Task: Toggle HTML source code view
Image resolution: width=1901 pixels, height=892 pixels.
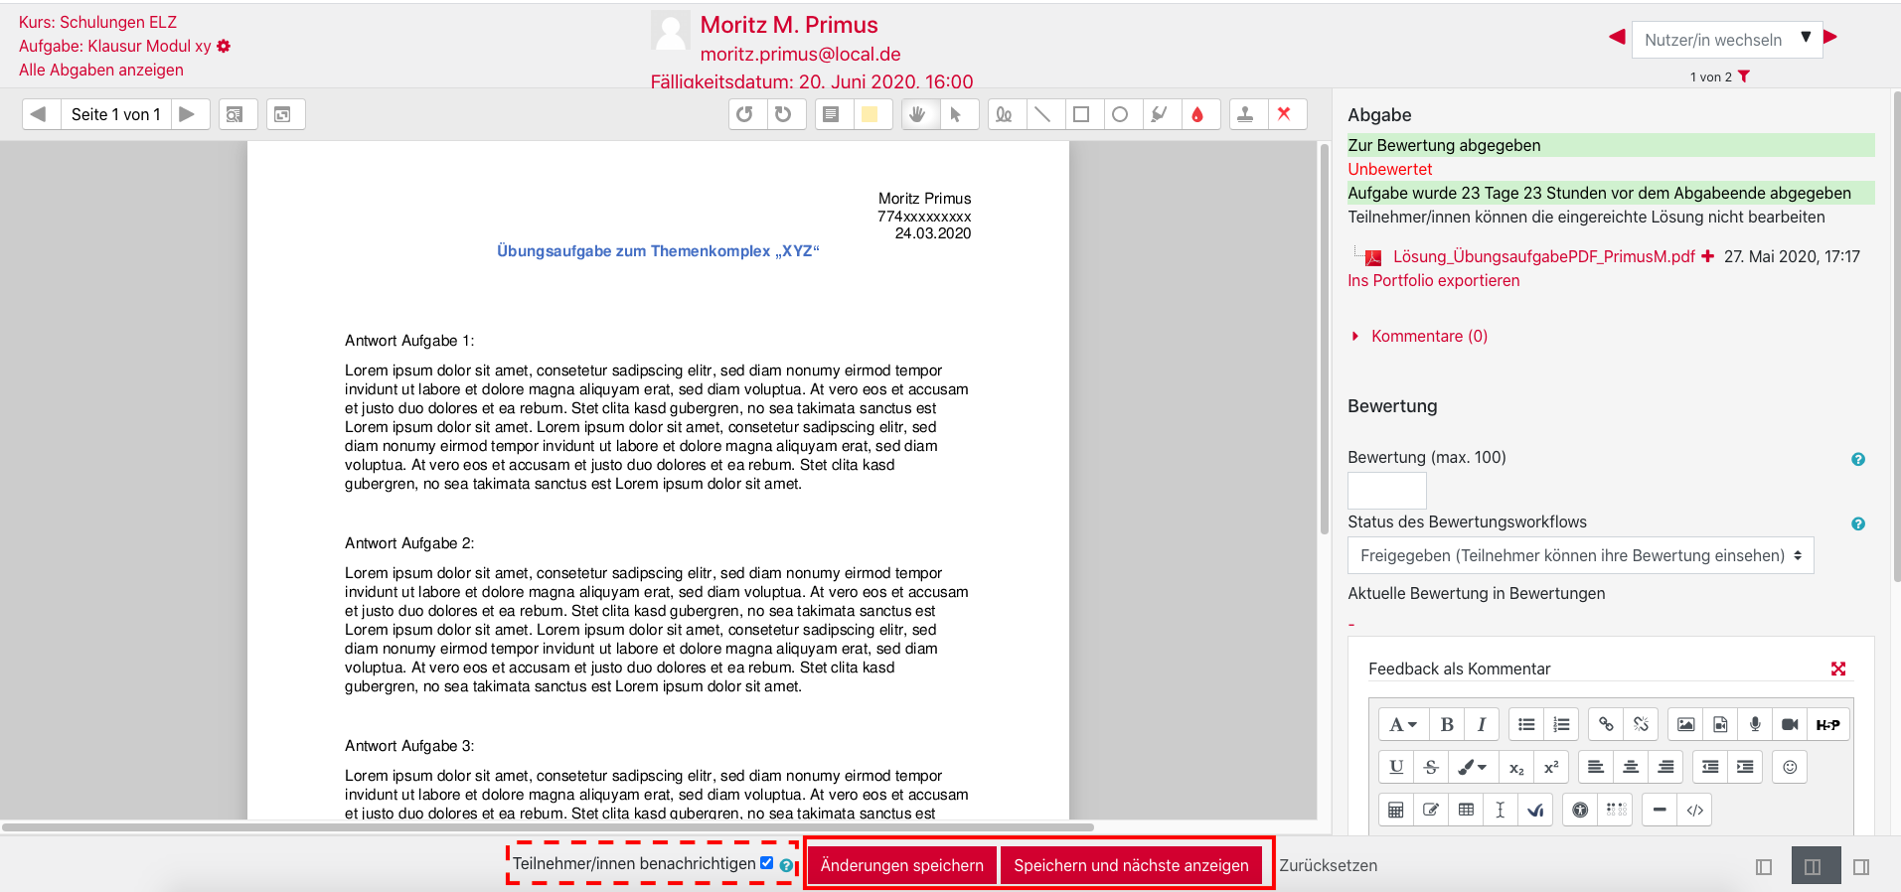Action: (1694, 810)
